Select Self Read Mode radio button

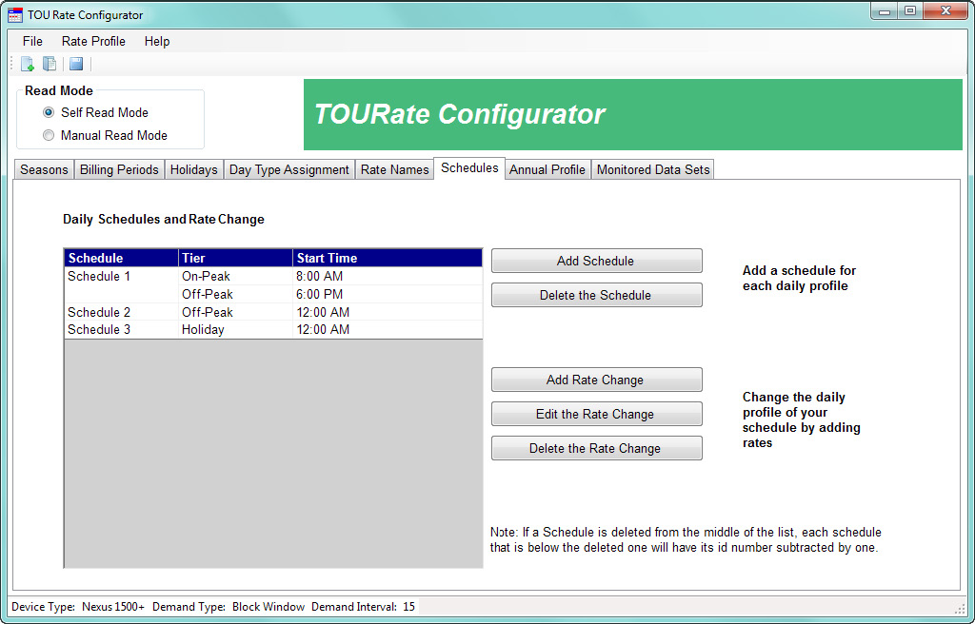click(x=49, y=112)
